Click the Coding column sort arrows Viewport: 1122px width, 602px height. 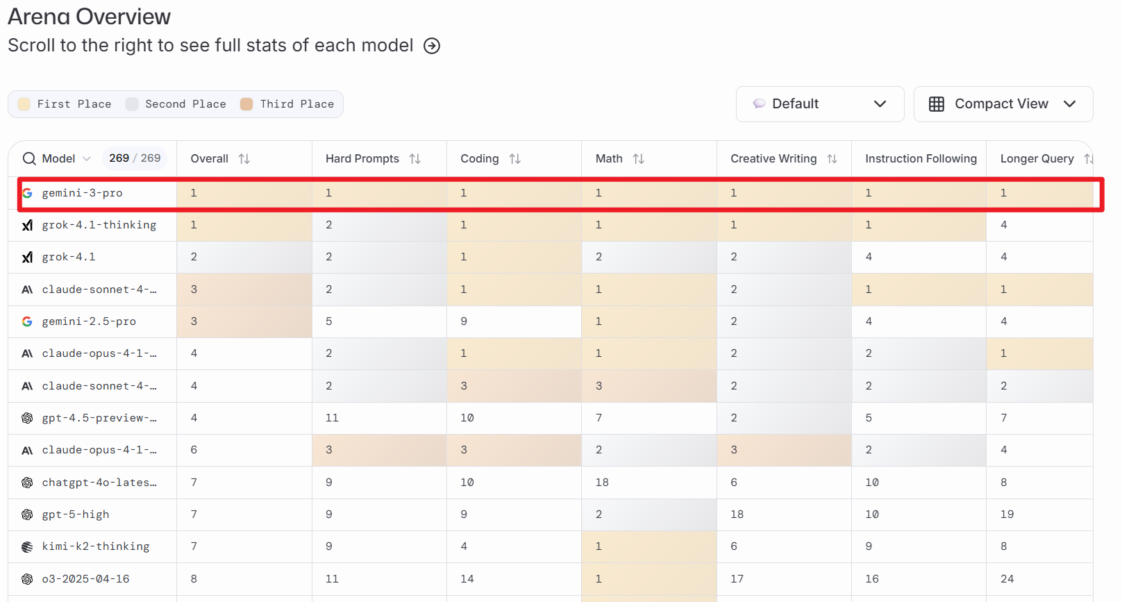coord(514,159)
